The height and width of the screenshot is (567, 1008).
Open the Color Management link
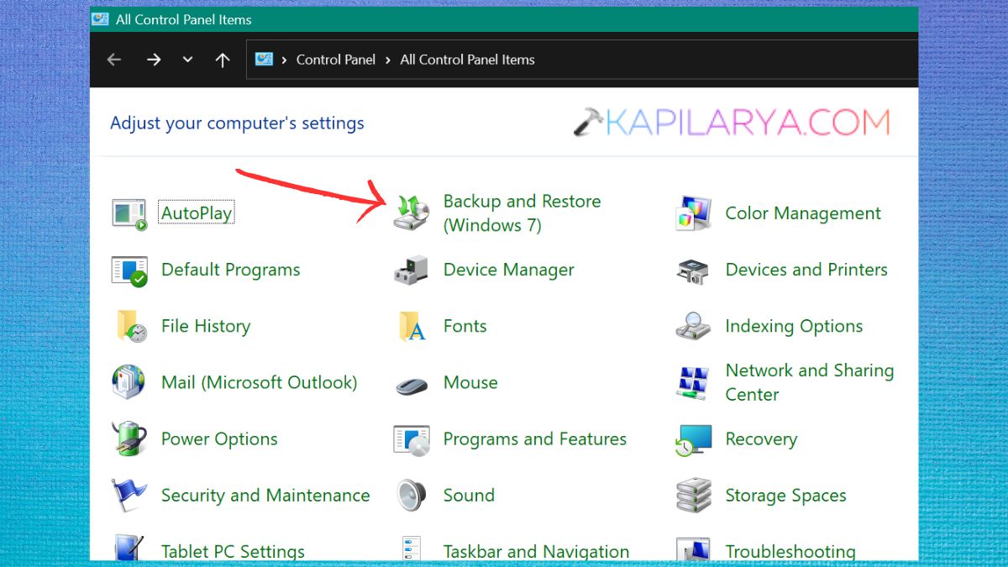(803, 213)
